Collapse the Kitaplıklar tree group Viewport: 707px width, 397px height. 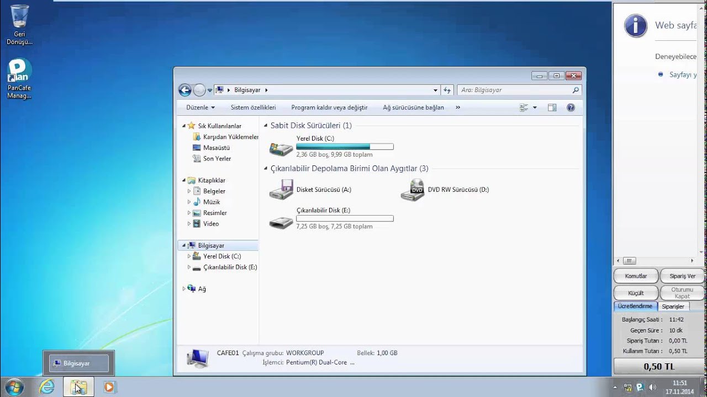(184, 180)
